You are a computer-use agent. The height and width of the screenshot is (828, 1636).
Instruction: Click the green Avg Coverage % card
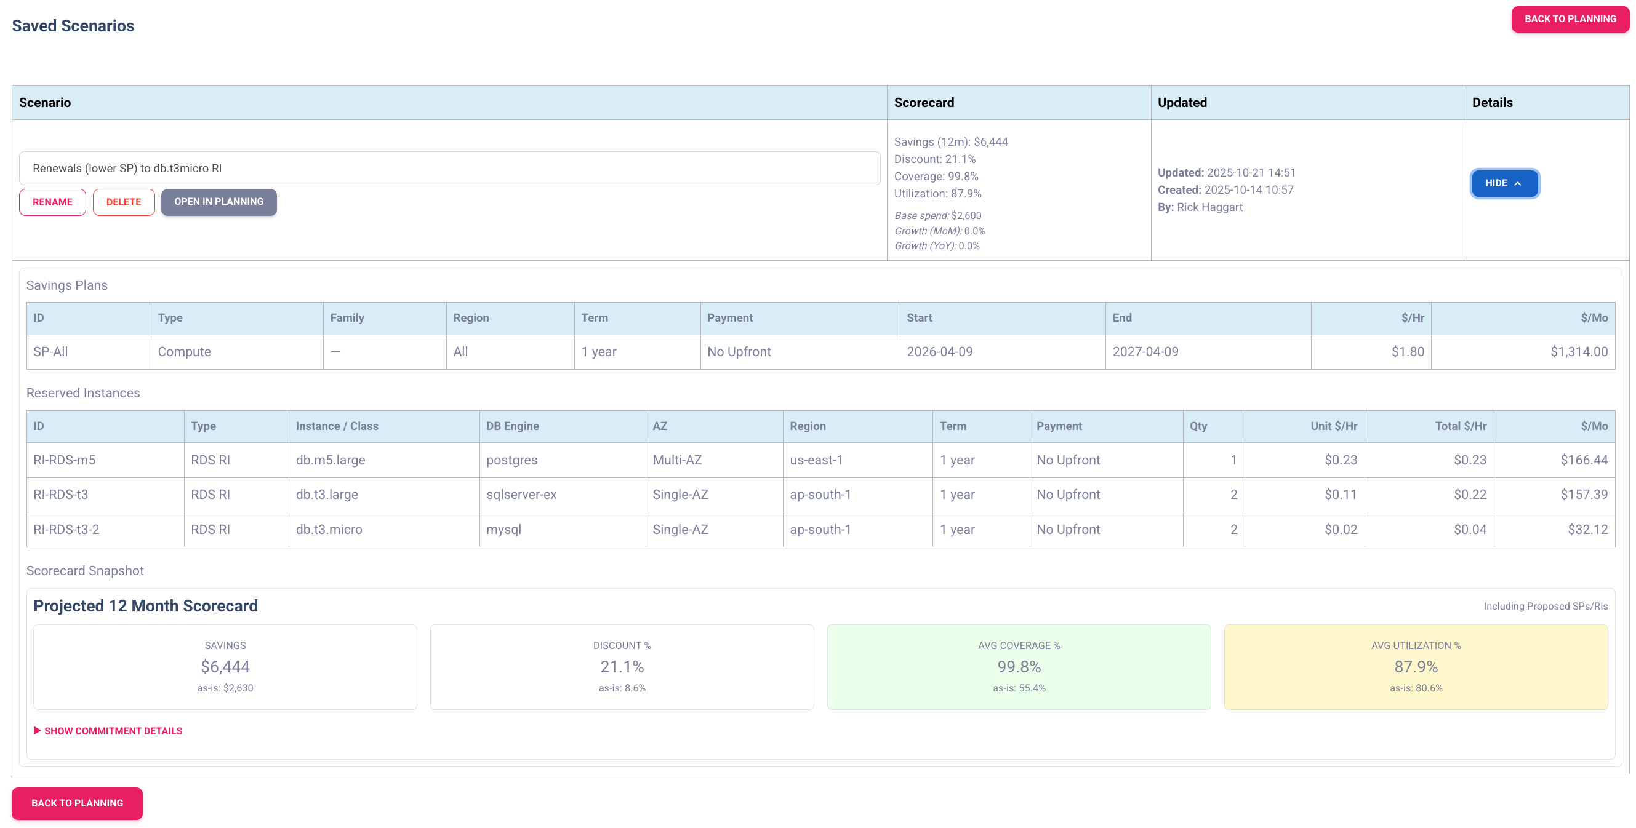(x=1018, y=667)
